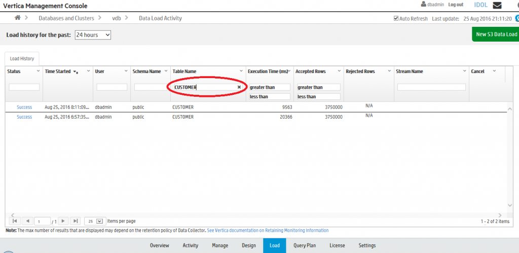The height and width of the screenshot is (253, 519).
Task: Open the items per page dropdown
Action: click(95, 221)
